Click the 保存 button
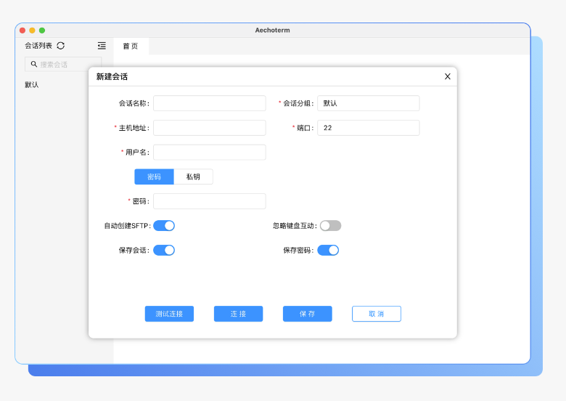This screenshot has width=566, height=401. pyautogui.click(x=307, y=314)
